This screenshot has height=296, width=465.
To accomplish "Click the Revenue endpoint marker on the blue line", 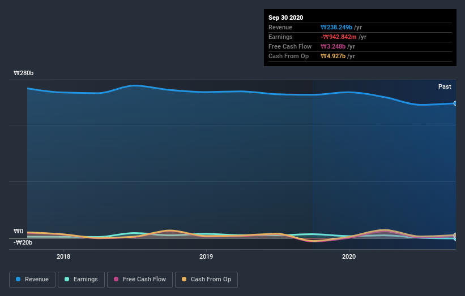I will point(455,103).
